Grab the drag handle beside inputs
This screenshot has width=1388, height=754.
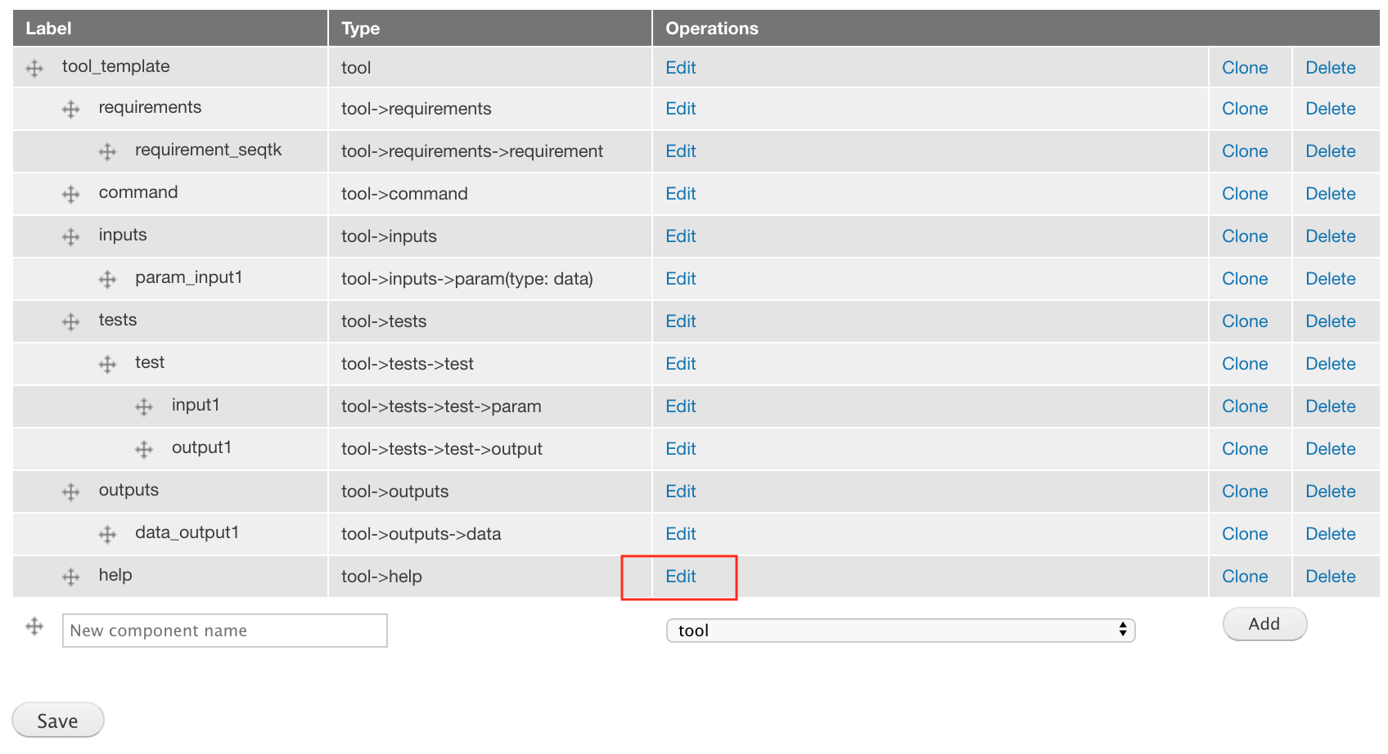(71, 236)
